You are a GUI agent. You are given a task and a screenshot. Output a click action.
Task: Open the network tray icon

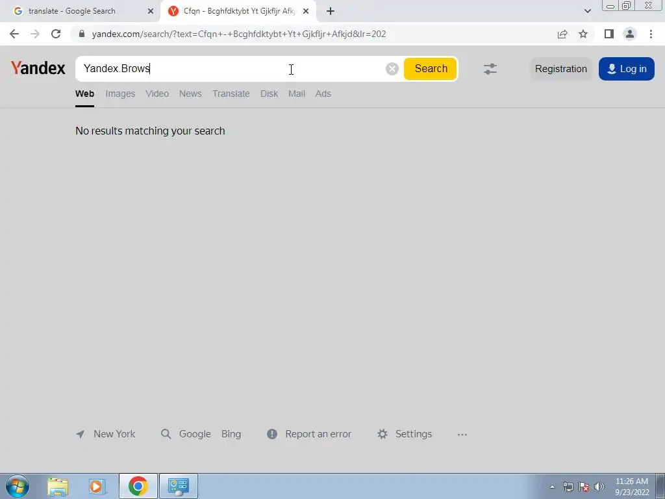point(568,487)
